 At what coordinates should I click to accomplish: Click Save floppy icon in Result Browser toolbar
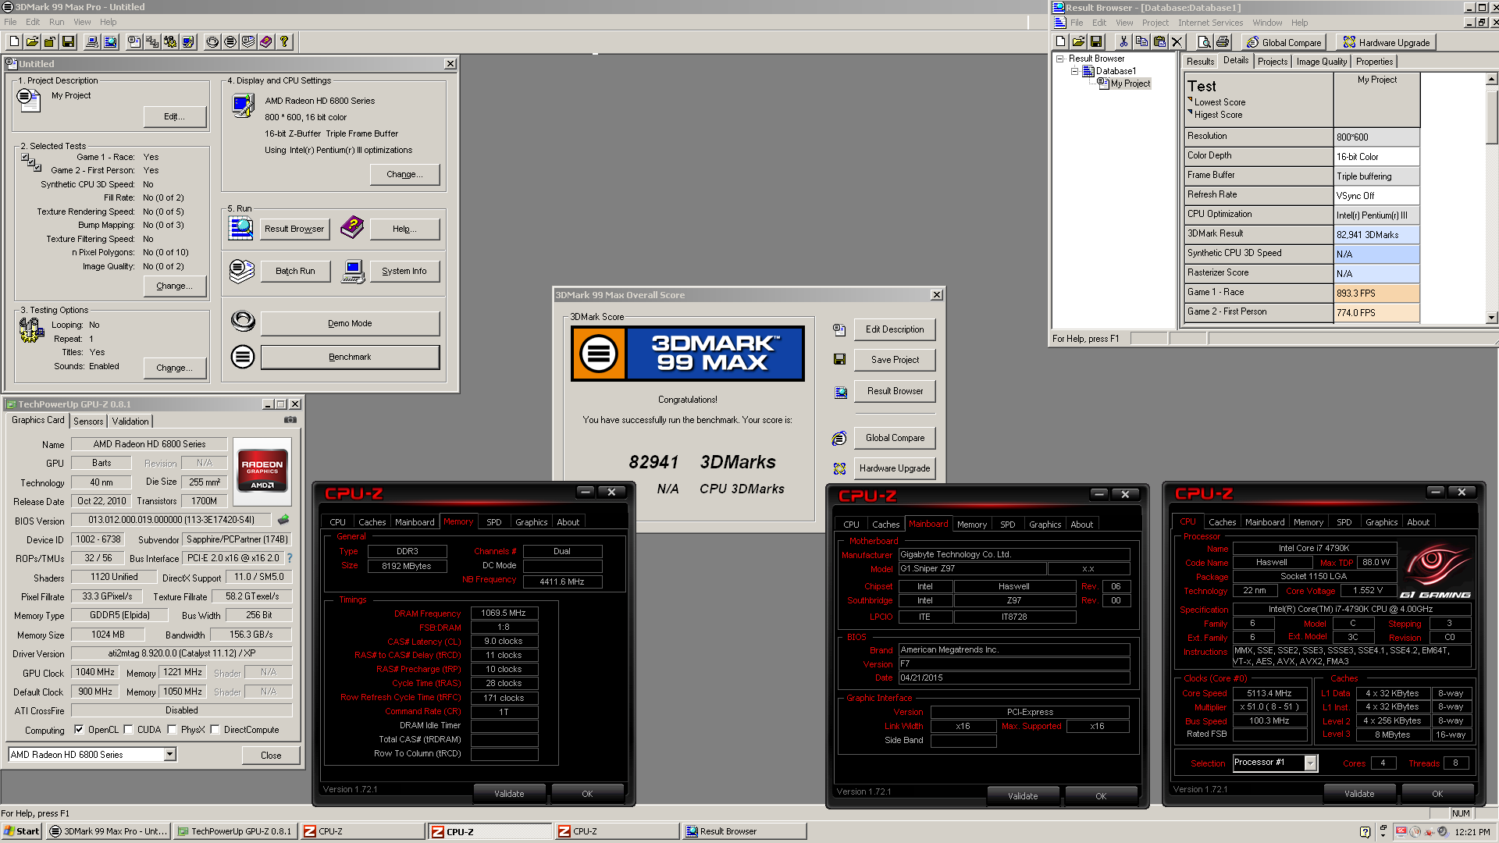[x=1096, y=42]
